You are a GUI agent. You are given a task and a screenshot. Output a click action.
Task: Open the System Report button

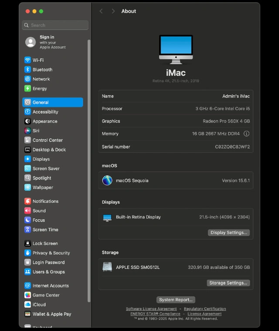pyautogui.click(x=176, y=300)
